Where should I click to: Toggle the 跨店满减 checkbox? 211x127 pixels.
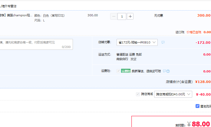tap(138, 94)
